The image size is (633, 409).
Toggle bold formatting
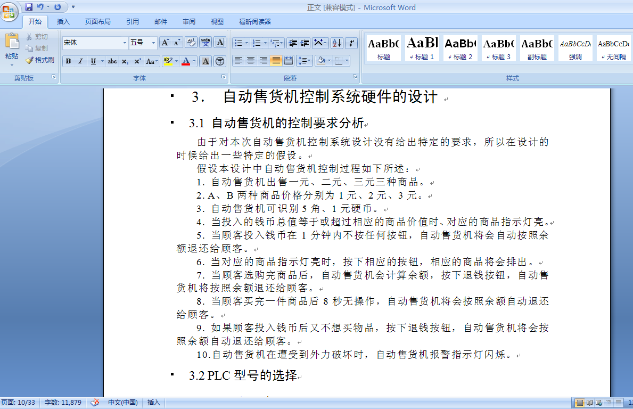(68, 61)
